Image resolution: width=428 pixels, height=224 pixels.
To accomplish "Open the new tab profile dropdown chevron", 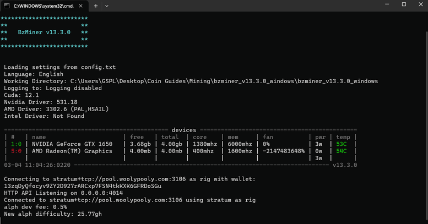I will point(106,6).
